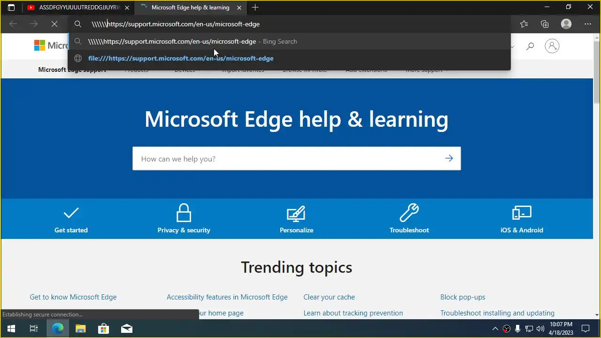This screenshot has width=601, height=338.
Task: Open Learn about tracking prevention link
Action: pos(353,313)
